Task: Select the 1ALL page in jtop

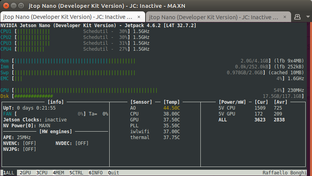Action: (x=9, y=173)
